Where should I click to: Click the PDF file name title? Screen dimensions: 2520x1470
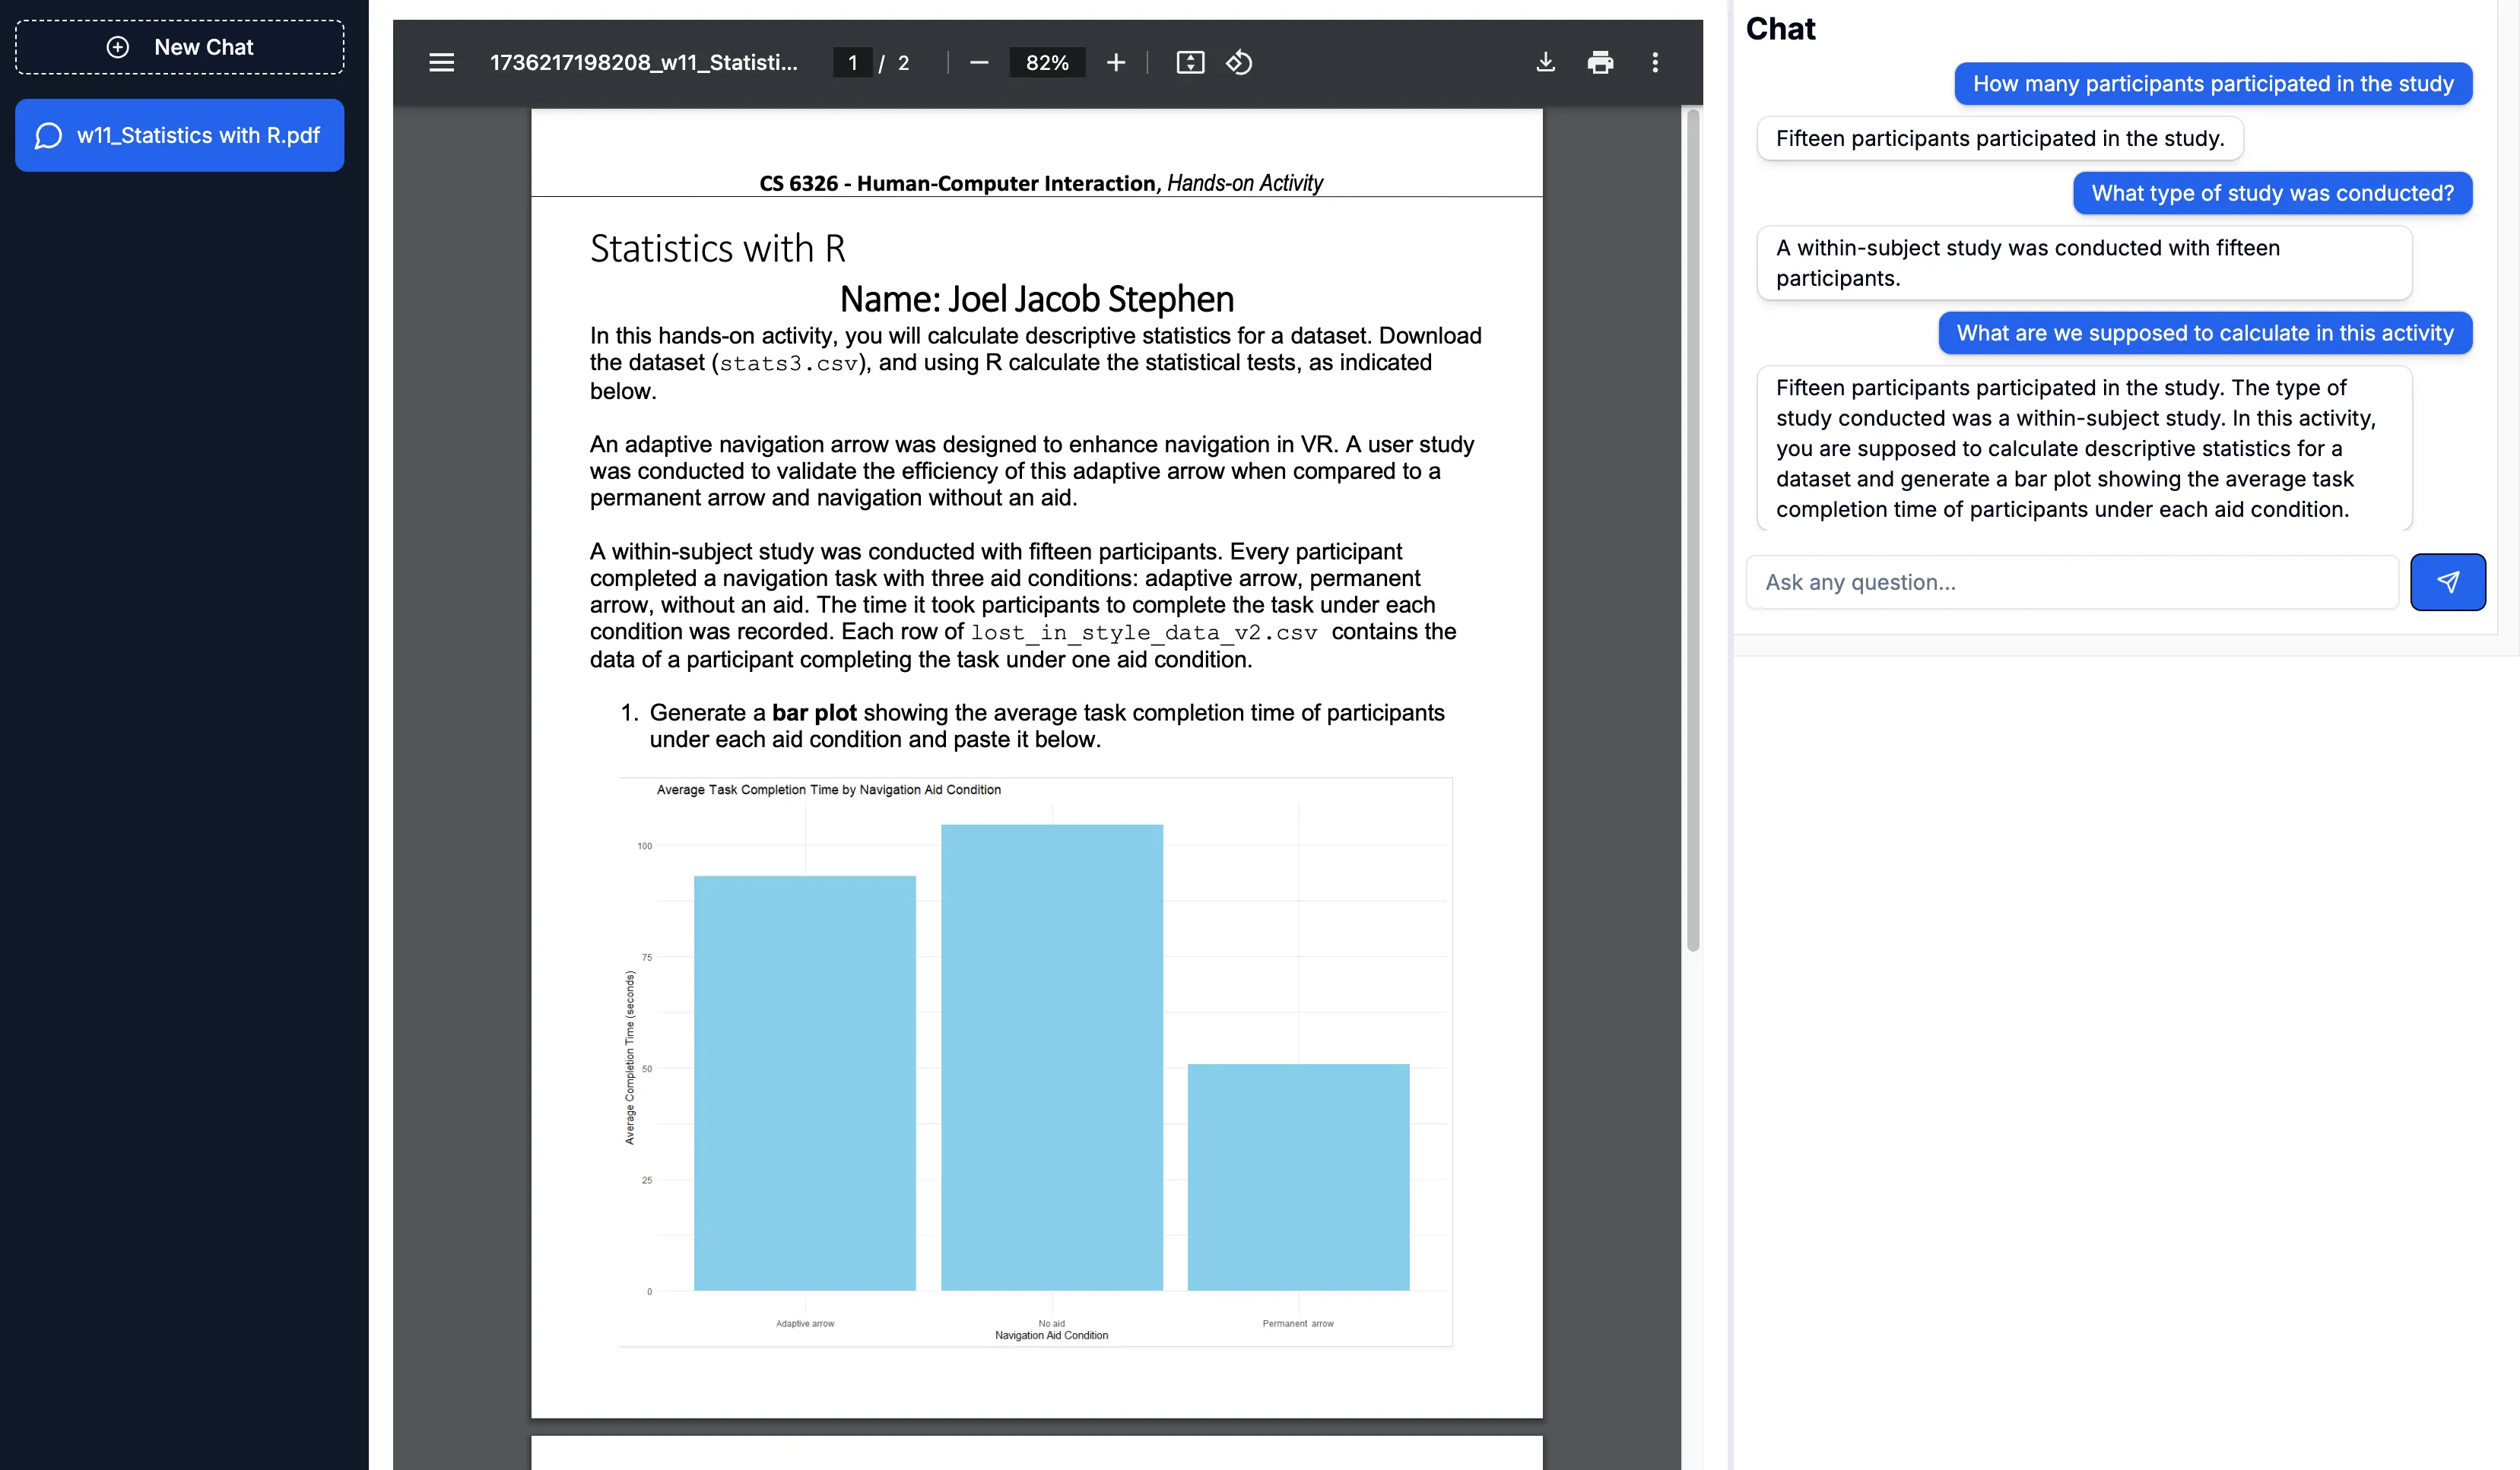(643, 63)
